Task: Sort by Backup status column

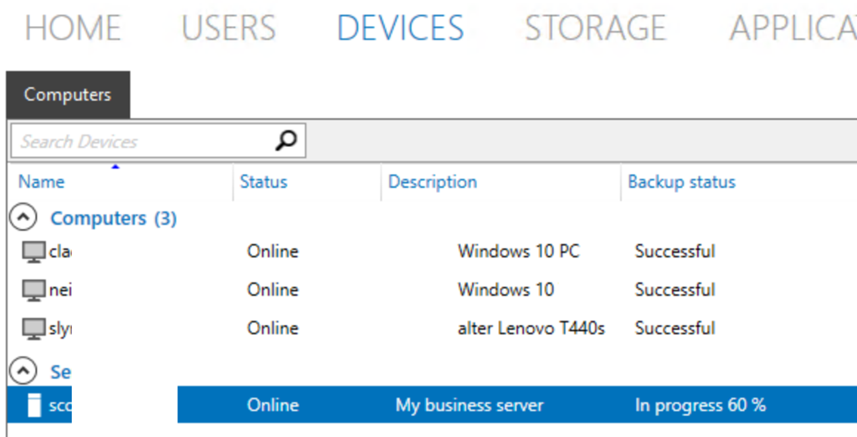Action: pyautogui.click(x=681, y=181)
